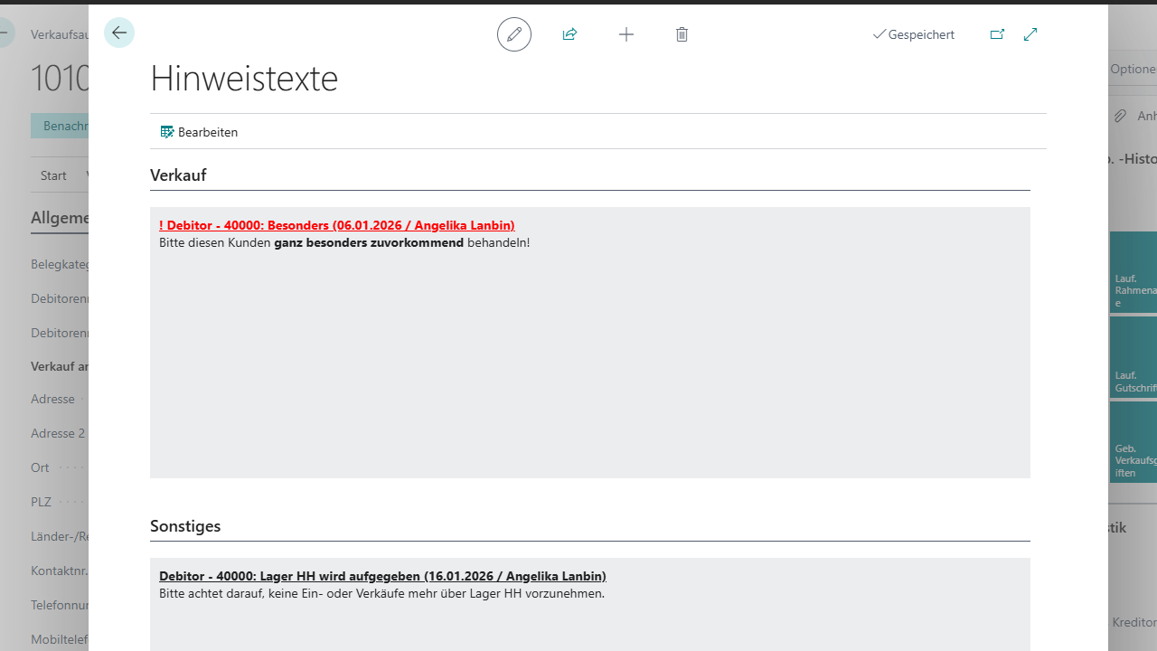This screenshot has height=651, width=1157.
Task: Collapse the Verkauf section heading
Action: [178, 175]
